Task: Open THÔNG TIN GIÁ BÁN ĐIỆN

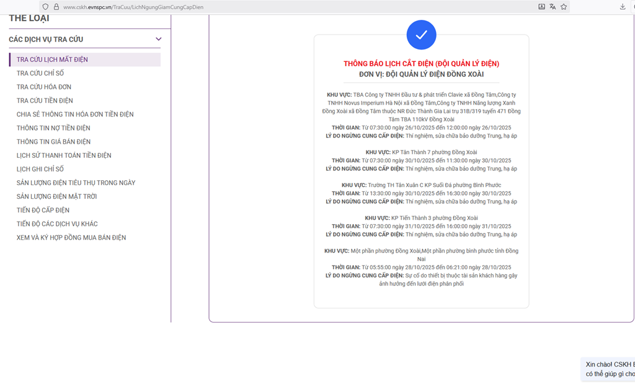Action: 53,142
